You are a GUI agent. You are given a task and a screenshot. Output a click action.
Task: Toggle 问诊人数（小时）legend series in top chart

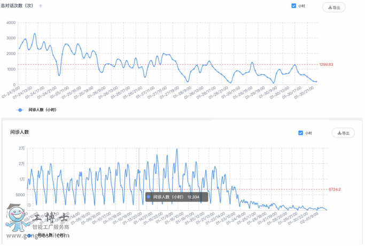pyautogui.click(x=42, y=110)
